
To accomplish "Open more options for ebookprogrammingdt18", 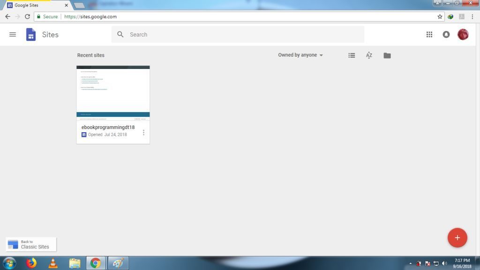I will tap(143, 133).
